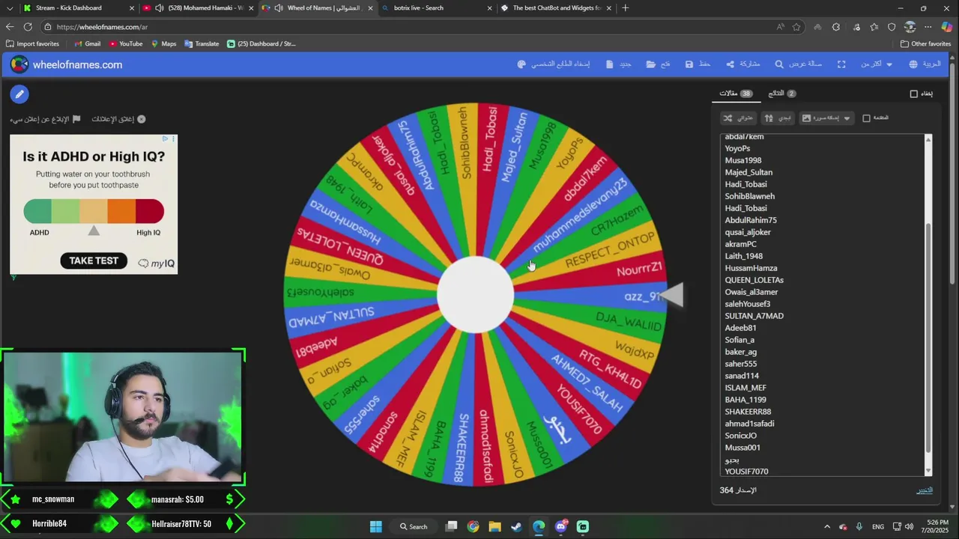This screenshot has height=539, width=959.
Task: Click the YOUSIF7070 entry in list
Action: (x=746, y=472)
